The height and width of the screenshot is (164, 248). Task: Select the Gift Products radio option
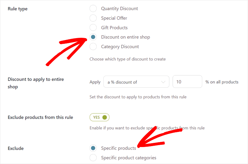(93, 28)
